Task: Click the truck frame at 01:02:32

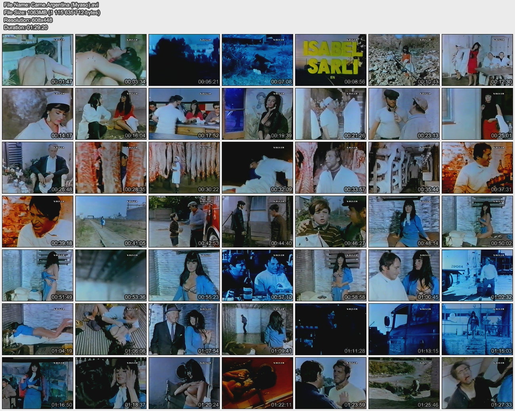Action: coord(477,275)
